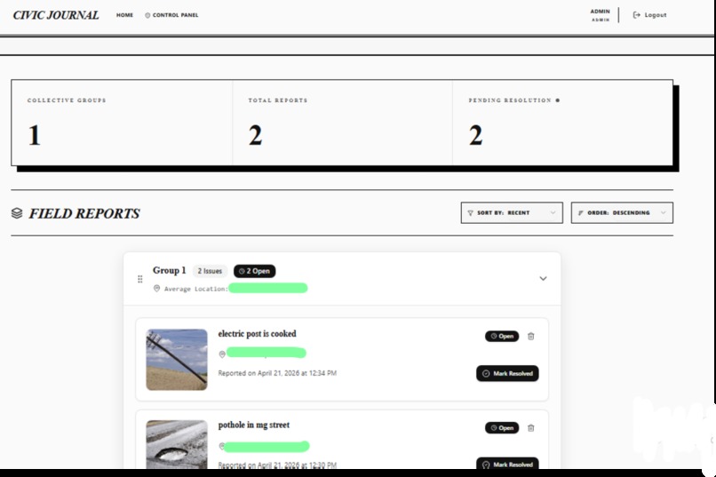716x477 pixels.
Task: Click the 2 Issues badge
Action: (x=210, y=271)
